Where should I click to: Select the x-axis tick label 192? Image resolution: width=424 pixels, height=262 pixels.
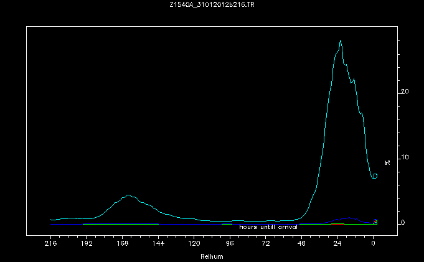coord(87,243)
